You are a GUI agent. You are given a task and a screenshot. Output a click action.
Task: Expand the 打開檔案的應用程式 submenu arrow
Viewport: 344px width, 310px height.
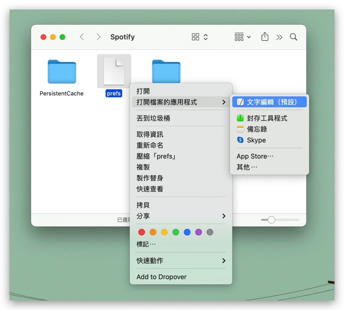224,102
